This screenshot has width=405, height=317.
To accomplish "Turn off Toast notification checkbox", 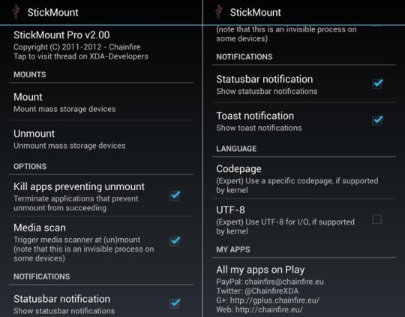I will (377, 120).
